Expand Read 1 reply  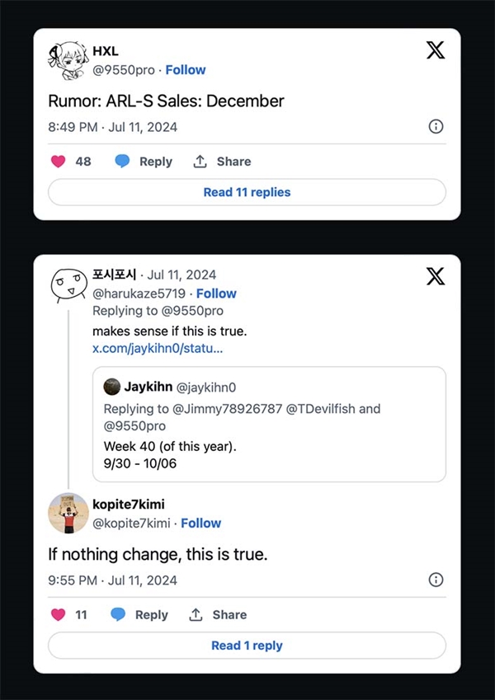point(247,646)
